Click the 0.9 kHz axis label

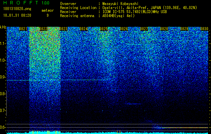tap(3, 77)
